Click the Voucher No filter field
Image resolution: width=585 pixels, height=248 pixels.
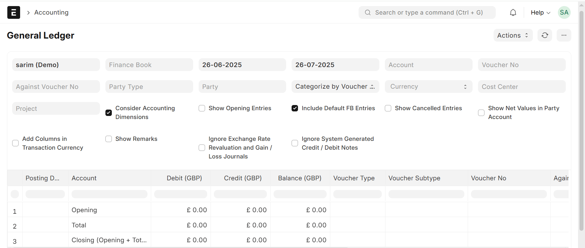coord(522,65)
